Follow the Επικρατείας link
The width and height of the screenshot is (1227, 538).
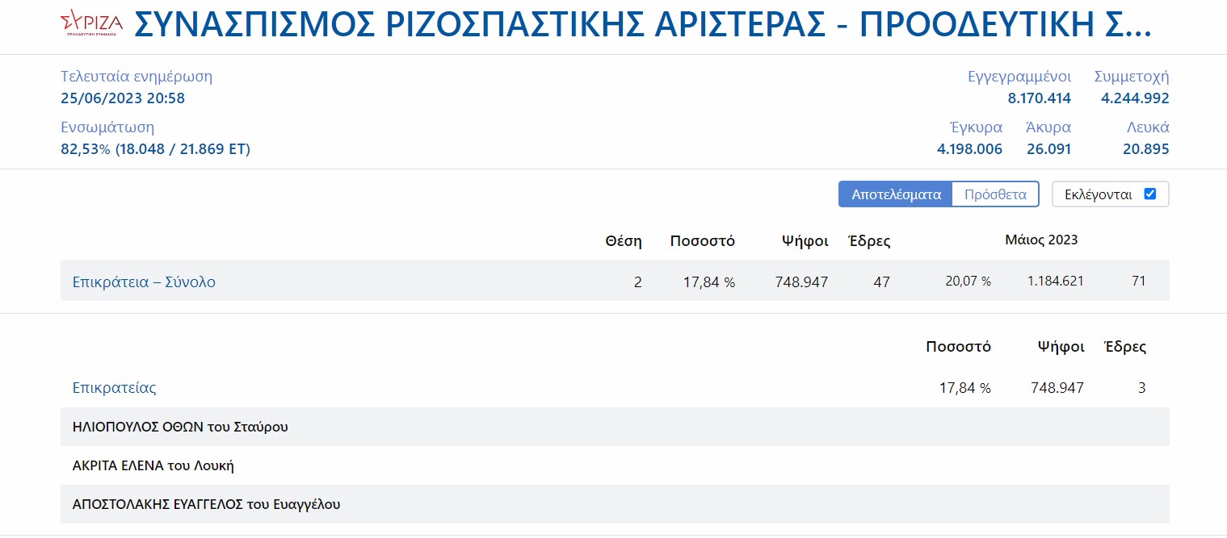114,388
